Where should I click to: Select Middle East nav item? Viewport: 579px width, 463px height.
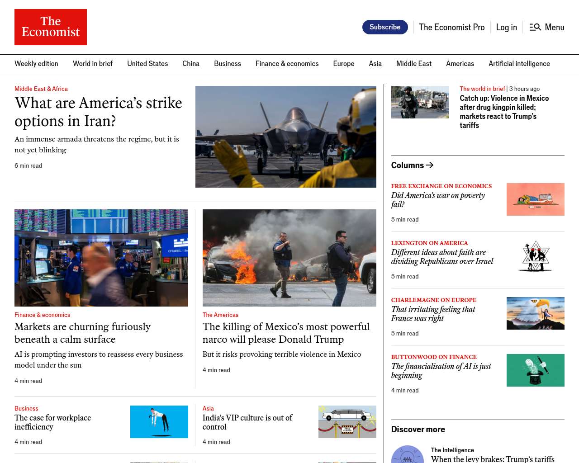point(413,64)
